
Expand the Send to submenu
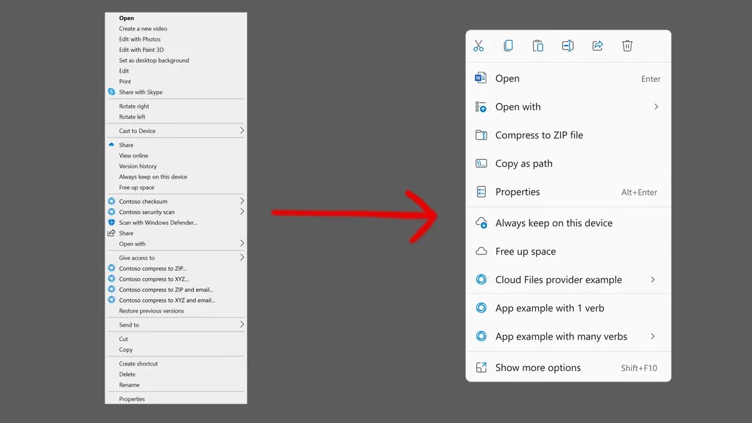242,325
